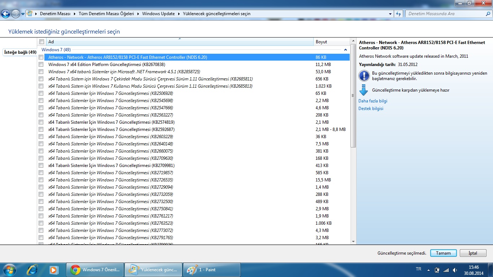Launch Windows Media Player from taskbar
Screen dimensions: 493x277
click(x=54, y=269)
